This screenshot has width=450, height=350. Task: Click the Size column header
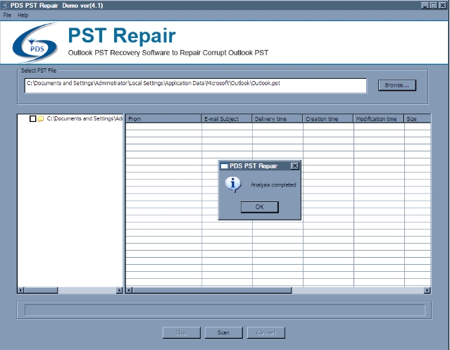418,119
